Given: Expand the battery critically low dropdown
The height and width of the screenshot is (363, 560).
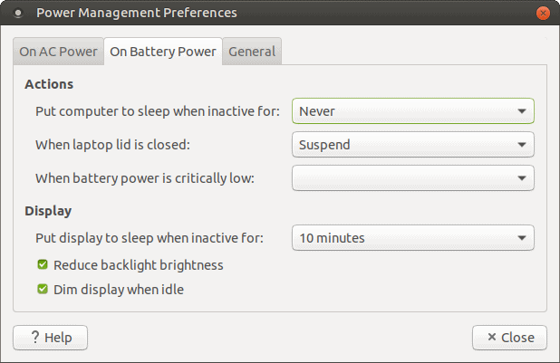Looking at the screenshot, I should (413, 177).
